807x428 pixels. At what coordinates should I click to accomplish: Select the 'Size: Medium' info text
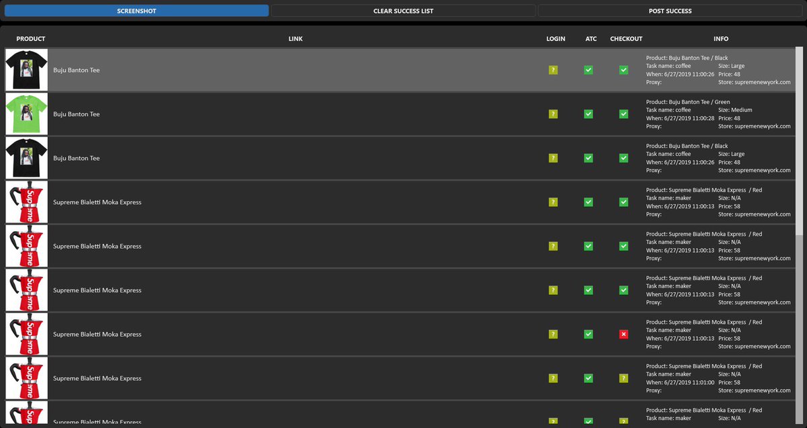click(x=735, y=110)
